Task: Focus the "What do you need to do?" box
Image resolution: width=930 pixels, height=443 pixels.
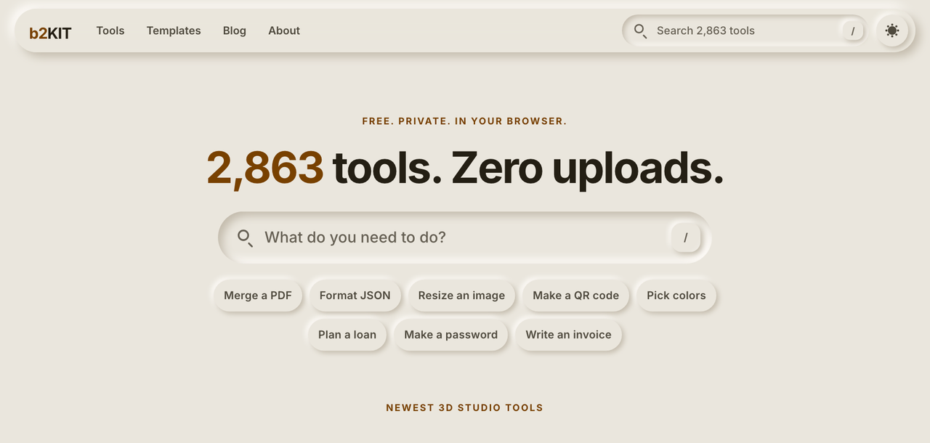Action: coord(464,237)
